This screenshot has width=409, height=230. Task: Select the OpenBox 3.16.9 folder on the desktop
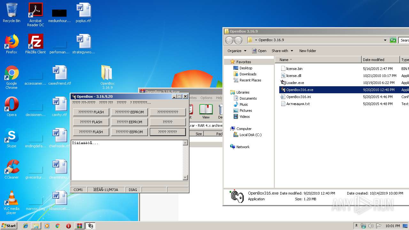(107, 77)
